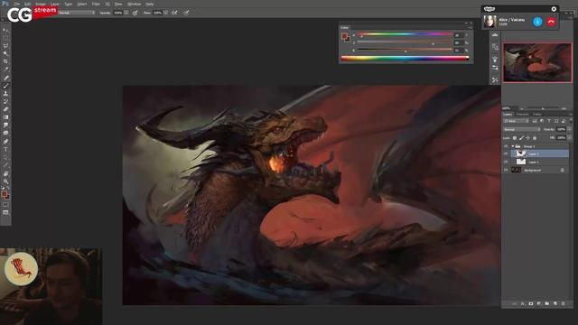Click the foreground swatch in Color panel

[x=344, y=36]
